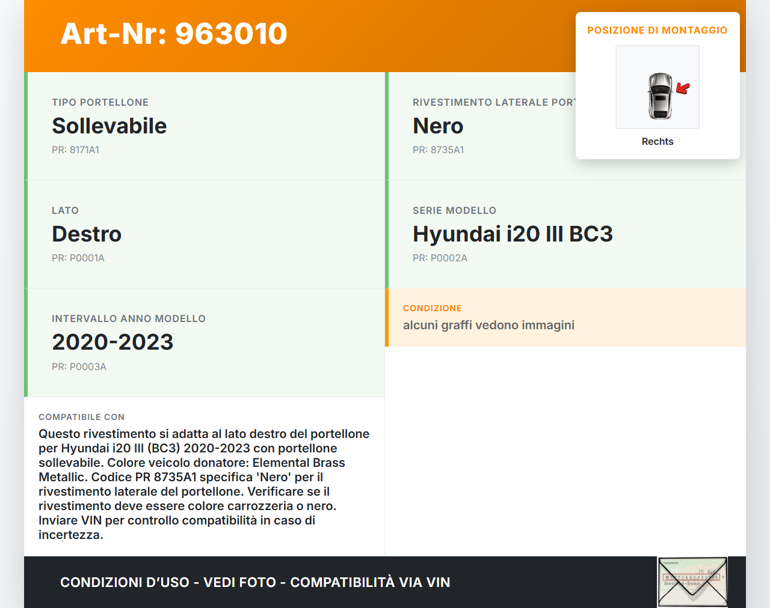Click the car position diagram image
This screenshot has height=608, width=770.
(x=657, y=87)
